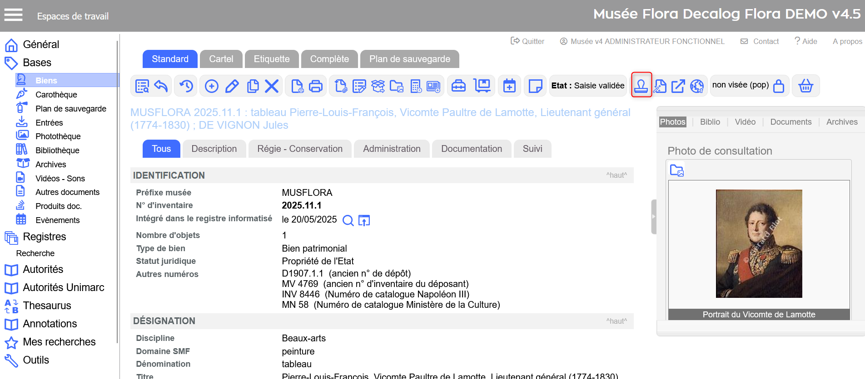Click the globe publish icon
Screen dimensions: 865x379
(697, 86)
